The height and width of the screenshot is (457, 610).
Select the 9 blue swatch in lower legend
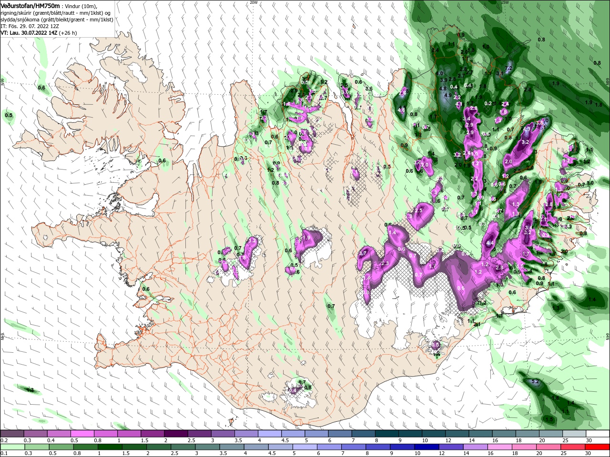pos(402,447)
